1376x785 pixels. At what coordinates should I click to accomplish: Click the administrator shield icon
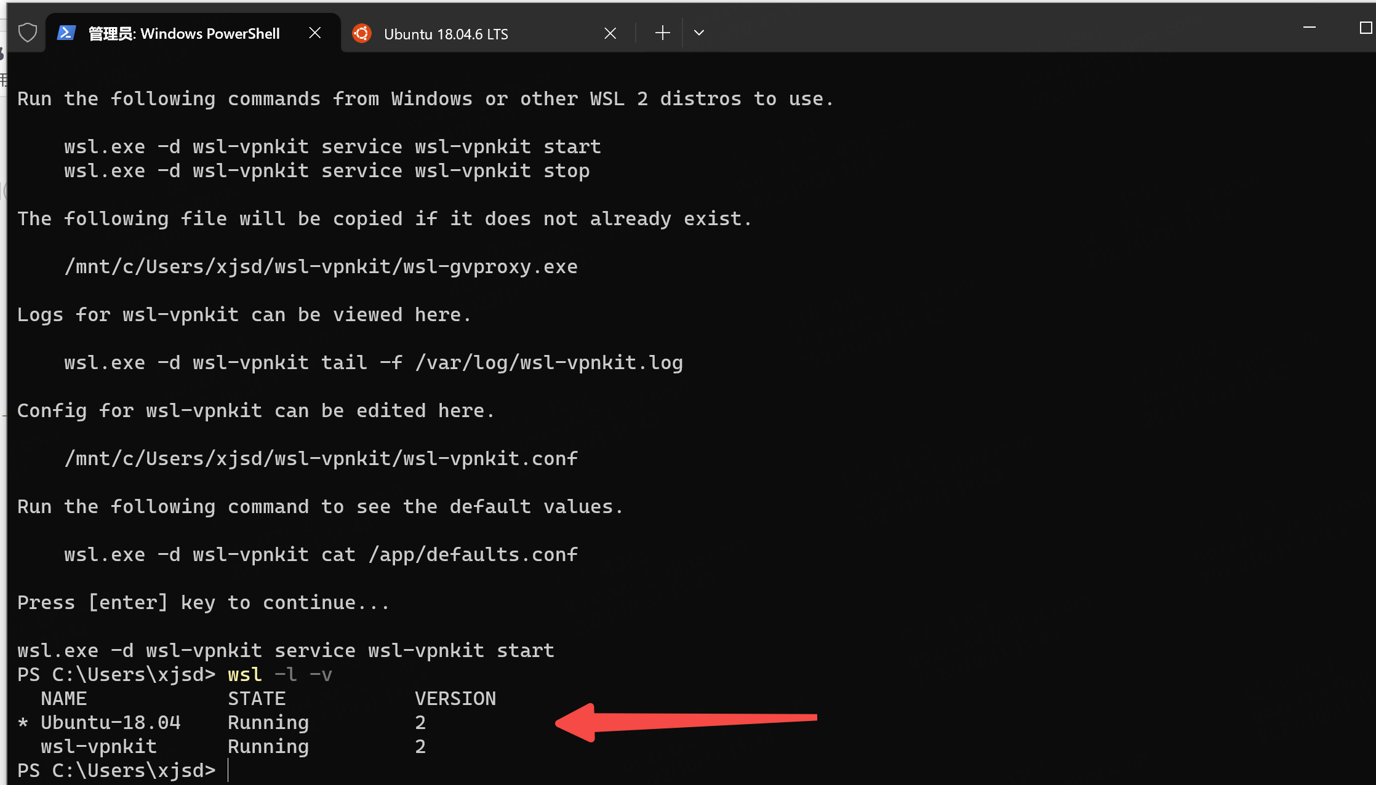click(28, 33)
